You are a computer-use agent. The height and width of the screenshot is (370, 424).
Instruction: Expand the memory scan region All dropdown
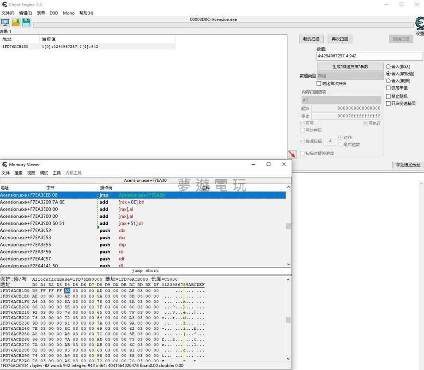pos(342,100)
